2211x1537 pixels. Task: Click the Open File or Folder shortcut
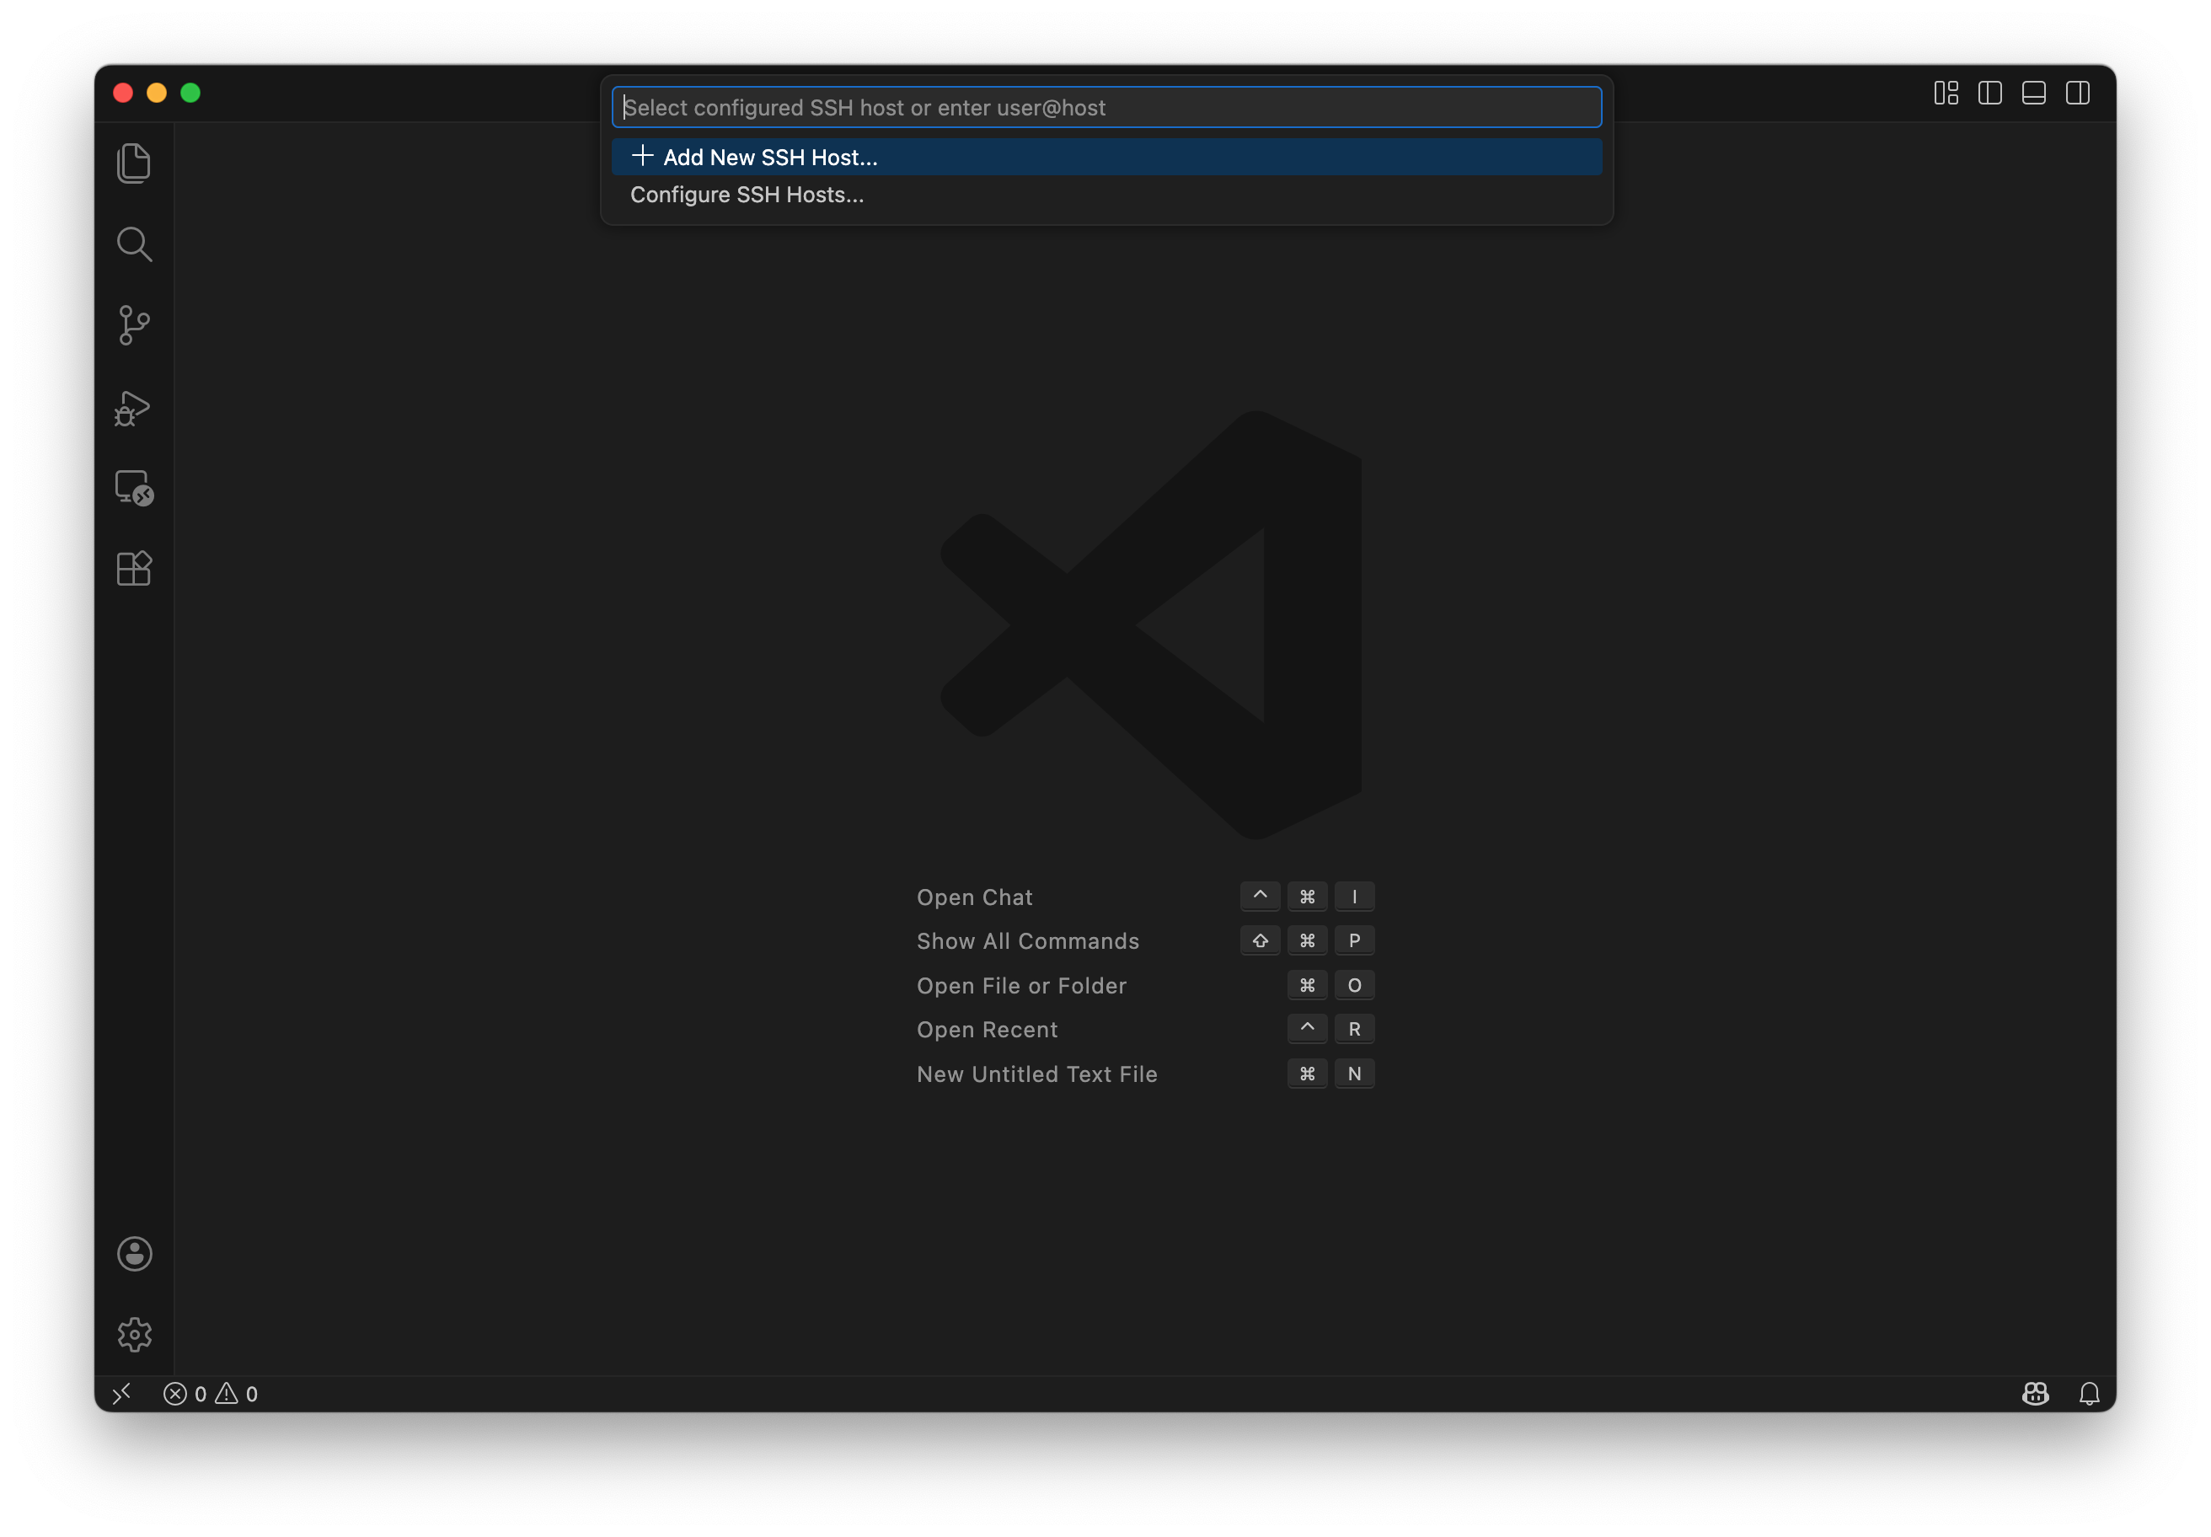1022,985
